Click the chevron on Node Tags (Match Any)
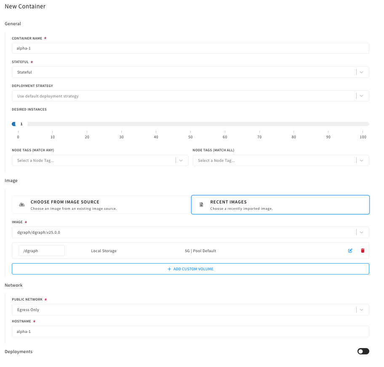 [x=181, y=160]
